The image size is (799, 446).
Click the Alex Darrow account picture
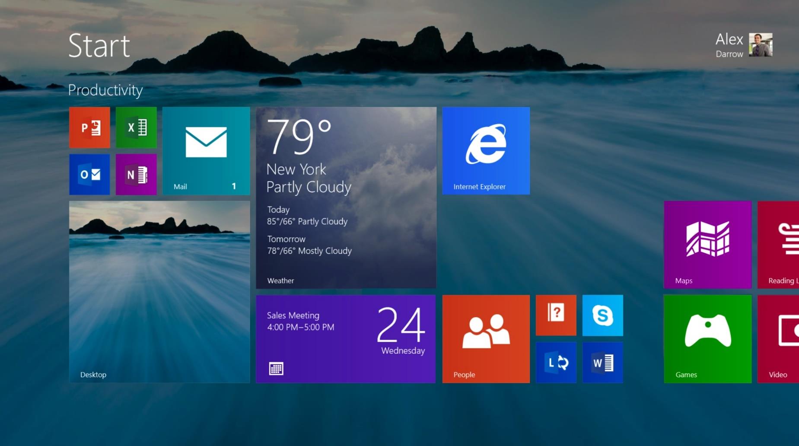point(761,45)
